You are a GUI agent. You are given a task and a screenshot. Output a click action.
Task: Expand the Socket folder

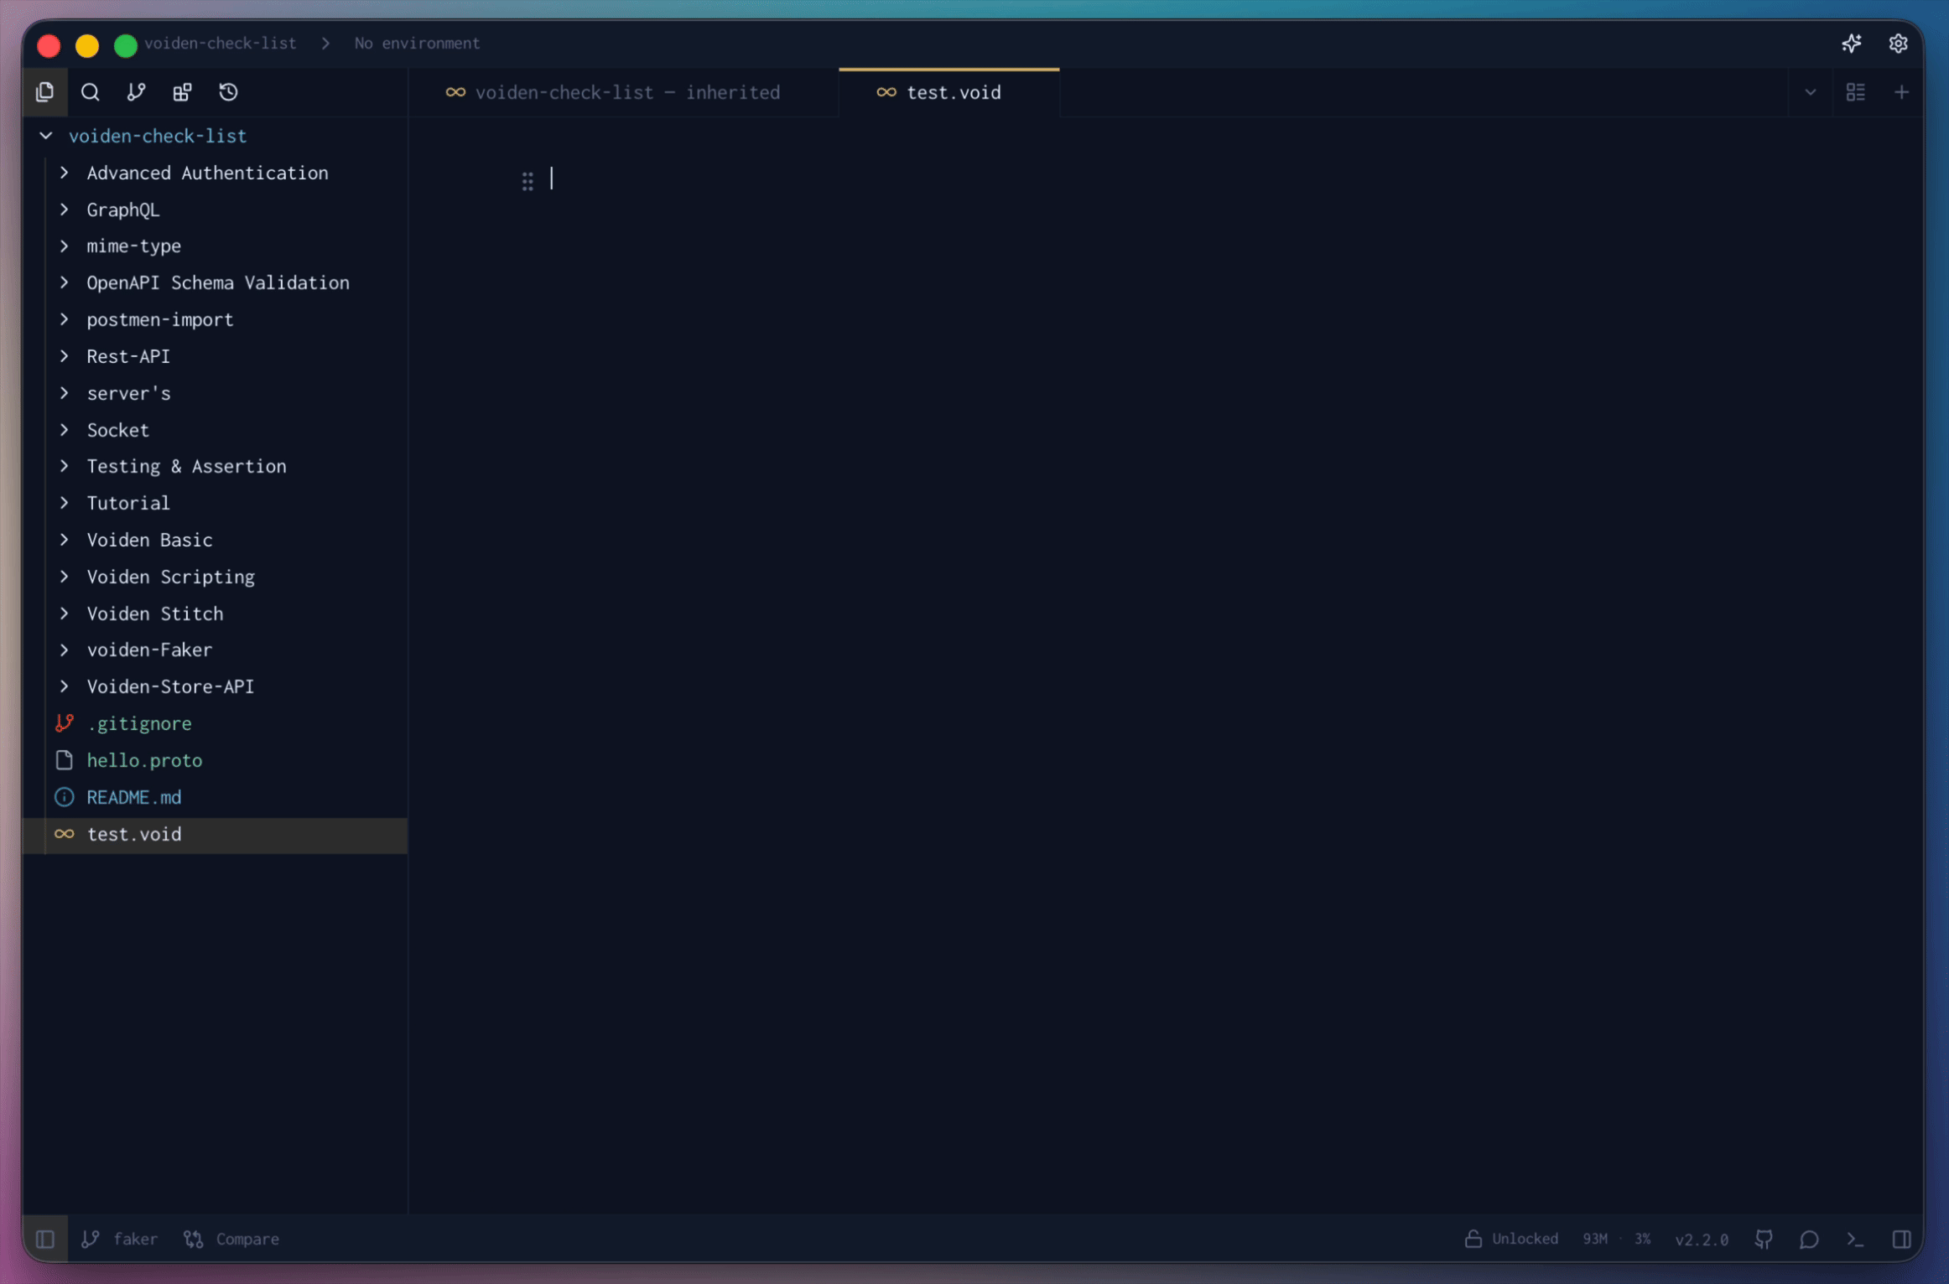coord(216,430)
